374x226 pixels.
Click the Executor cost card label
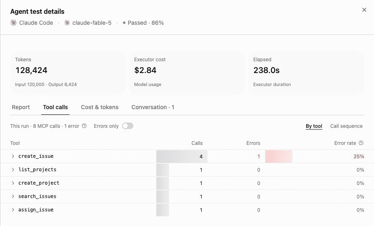150,60
